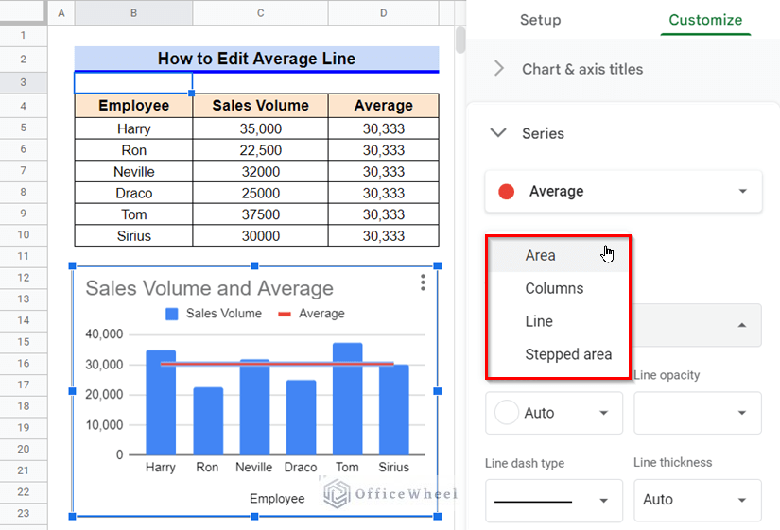Select the Draco cell

pyautogui.click(x=133, y=193)
